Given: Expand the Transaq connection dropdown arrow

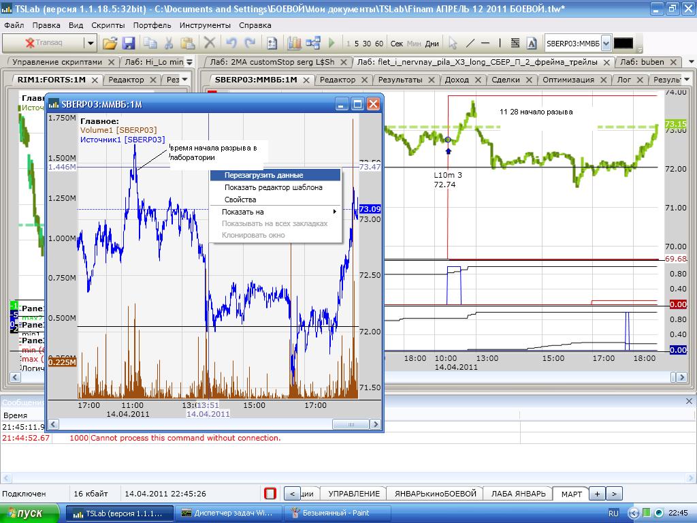Looking at the screenshot, I should point(91,43).
